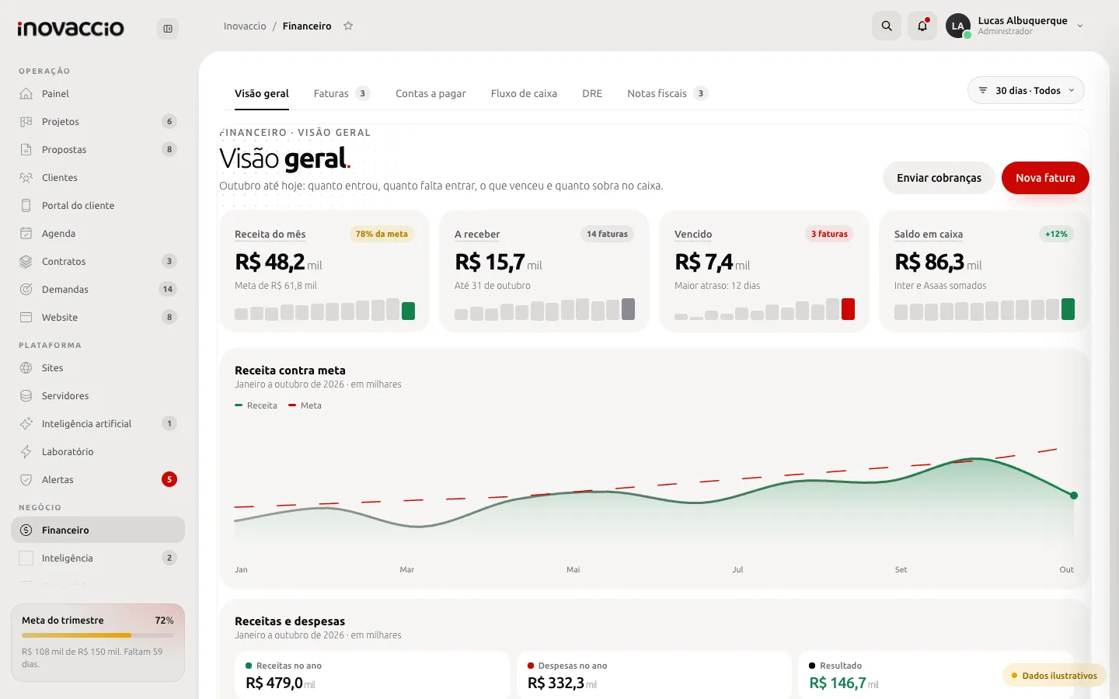
Task: Click the green bar in Receita do mês
Action: tap(408, 311)
